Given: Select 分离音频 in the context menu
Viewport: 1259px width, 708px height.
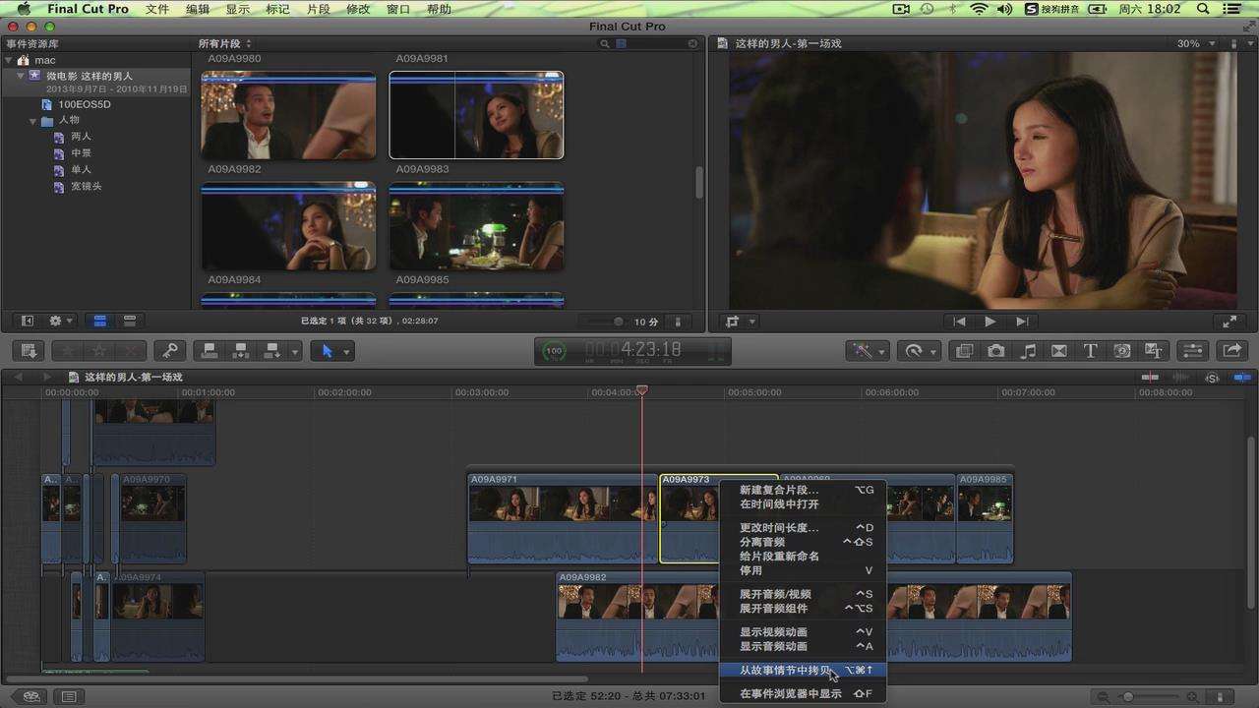Looking at the screenshot, I should 762,542.
